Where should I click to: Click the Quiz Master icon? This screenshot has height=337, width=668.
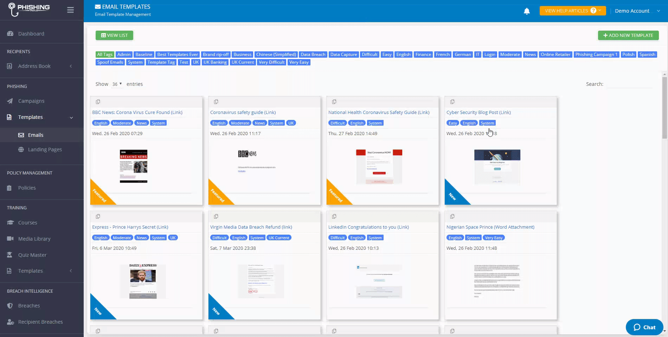pos(10,255)
